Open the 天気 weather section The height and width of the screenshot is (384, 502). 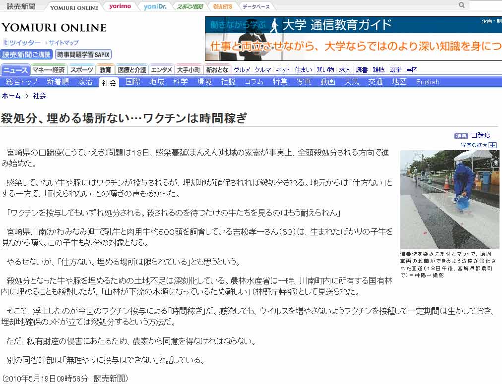point(351,82)
